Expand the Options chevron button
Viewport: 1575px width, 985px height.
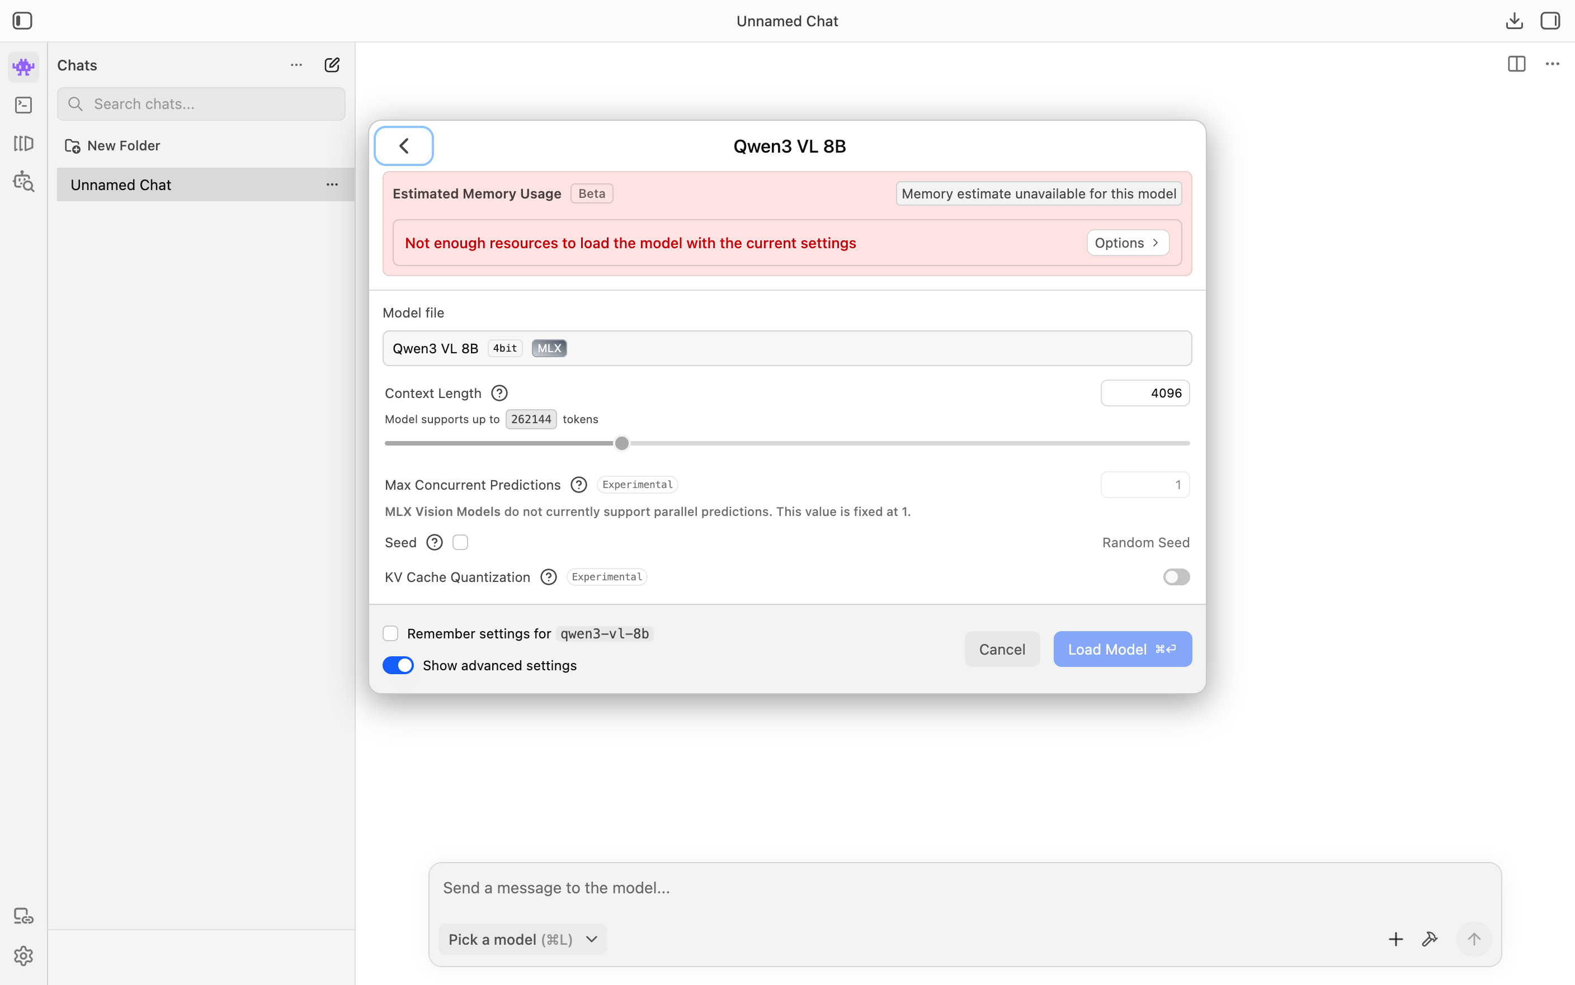(x=1128, y=243)
